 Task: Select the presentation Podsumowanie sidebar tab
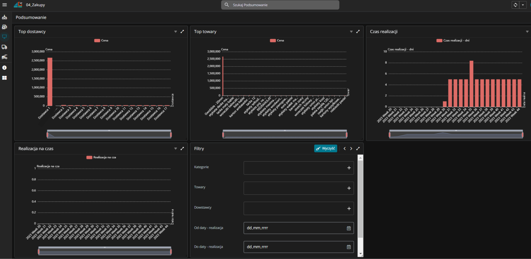pyautogui.click(x=4, y=37)
